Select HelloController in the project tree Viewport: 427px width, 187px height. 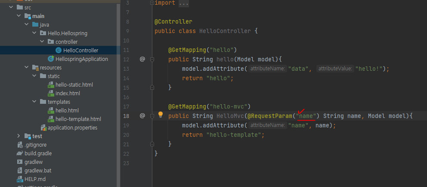pos(80,50)
